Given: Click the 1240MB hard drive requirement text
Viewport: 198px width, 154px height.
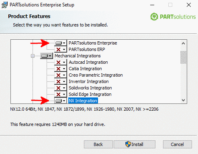Looking at the screenshot, I should coord(58,124).
